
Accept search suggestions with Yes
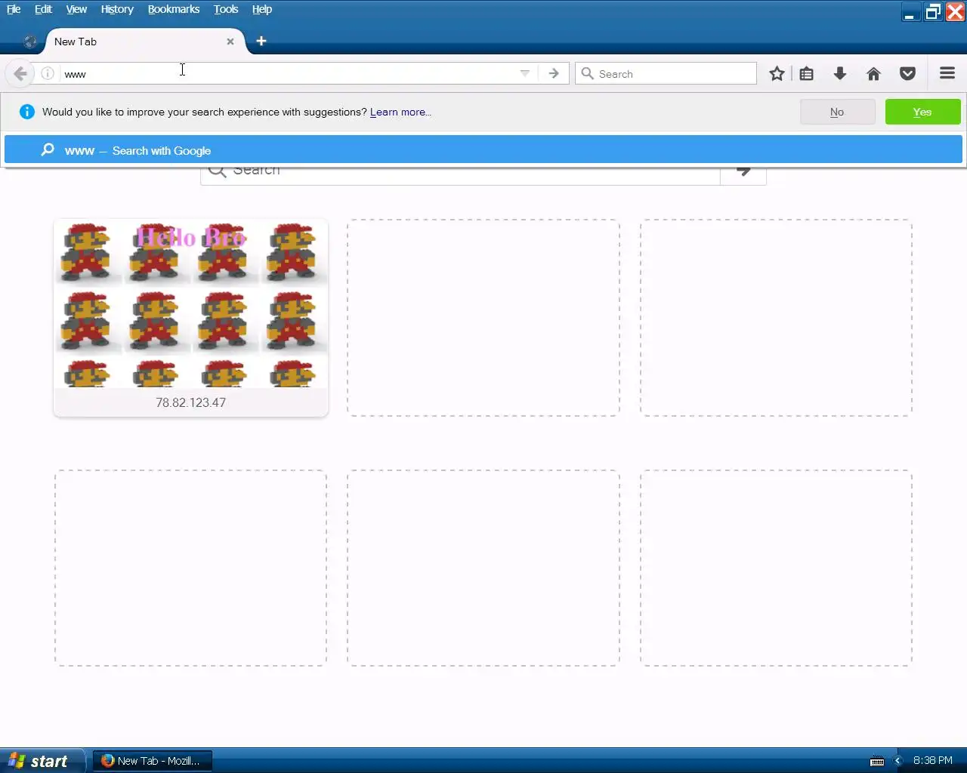coord(922,112)
